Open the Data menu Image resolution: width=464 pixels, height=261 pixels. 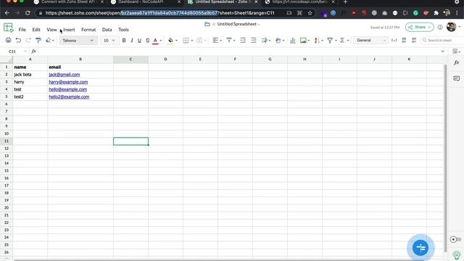tap(107, 30)
